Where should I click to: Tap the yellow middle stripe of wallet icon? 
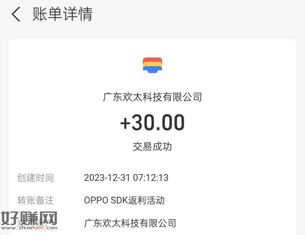(x=152, y=65)
